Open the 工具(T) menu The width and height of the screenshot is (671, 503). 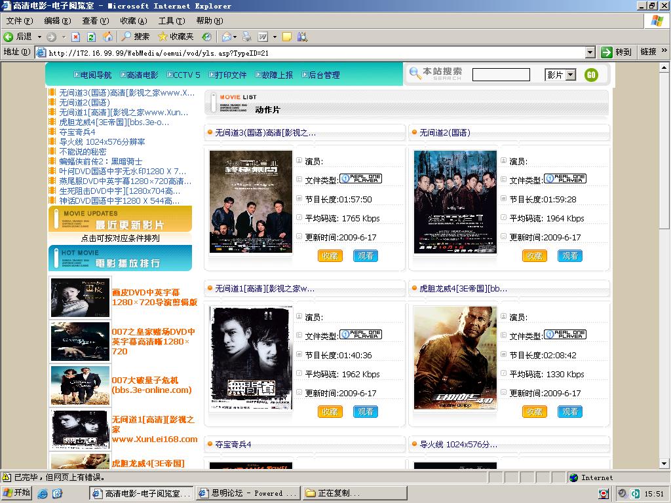(x=172, y=20)
